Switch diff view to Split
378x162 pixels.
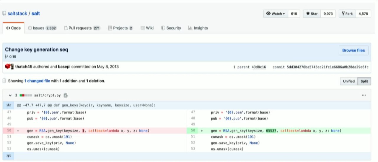(x=364, y=81)
